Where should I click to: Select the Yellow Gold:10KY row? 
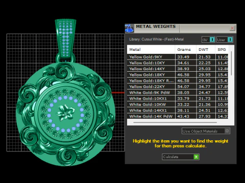coord(178,63)
